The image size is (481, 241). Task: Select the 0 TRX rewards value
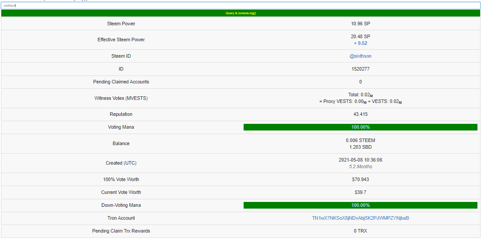(361, 231)
